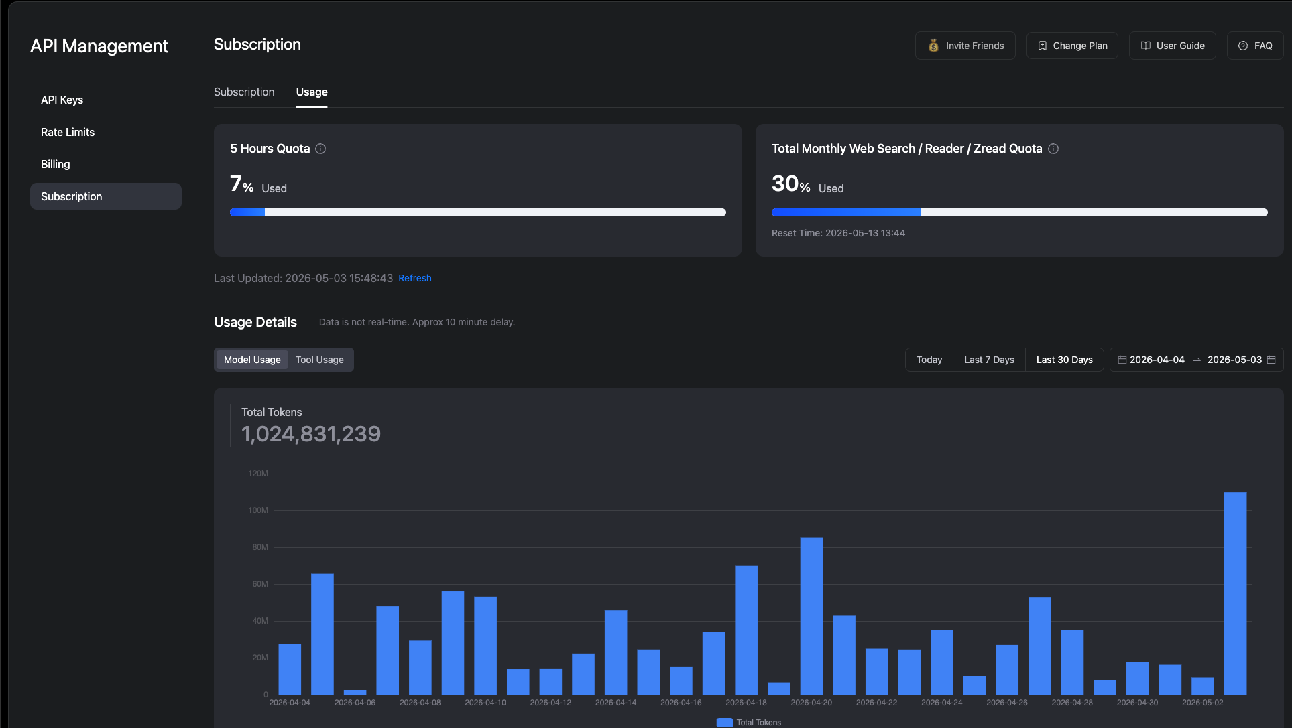Click info icon next to 5 Hours Quota
The image size is (1292, 728).
320,149
